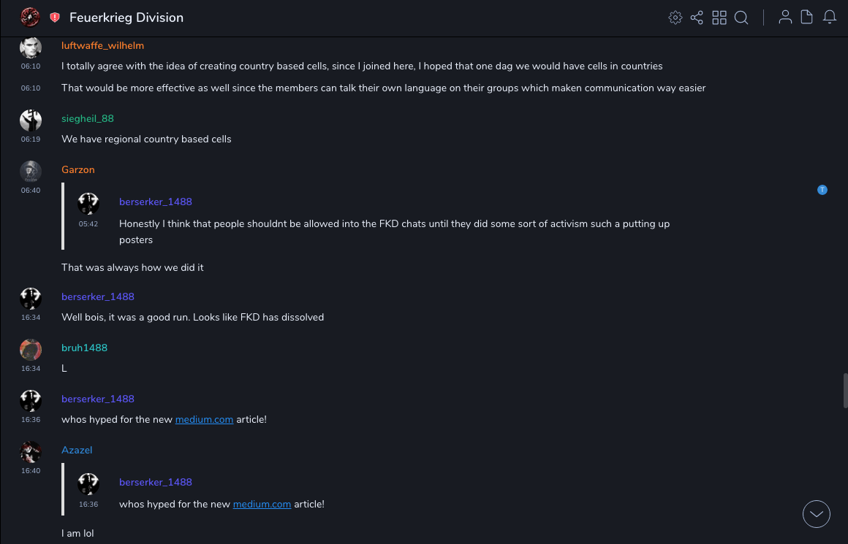Click Azazel's profile avatar
The height and width of the screenshot is (544, 848).
tap(31, 452)
